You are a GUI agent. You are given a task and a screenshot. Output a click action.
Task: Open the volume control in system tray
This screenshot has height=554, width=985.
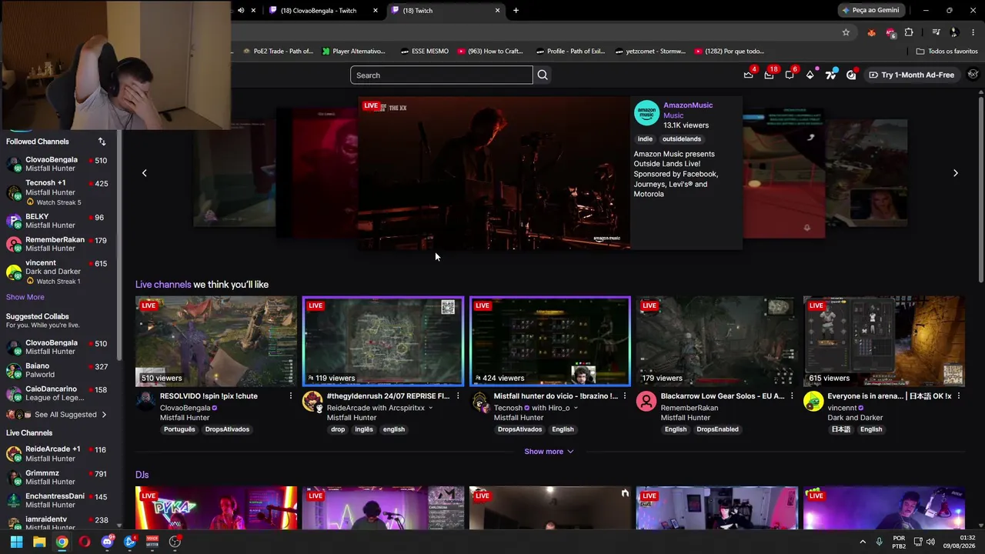tap(930, 542)
